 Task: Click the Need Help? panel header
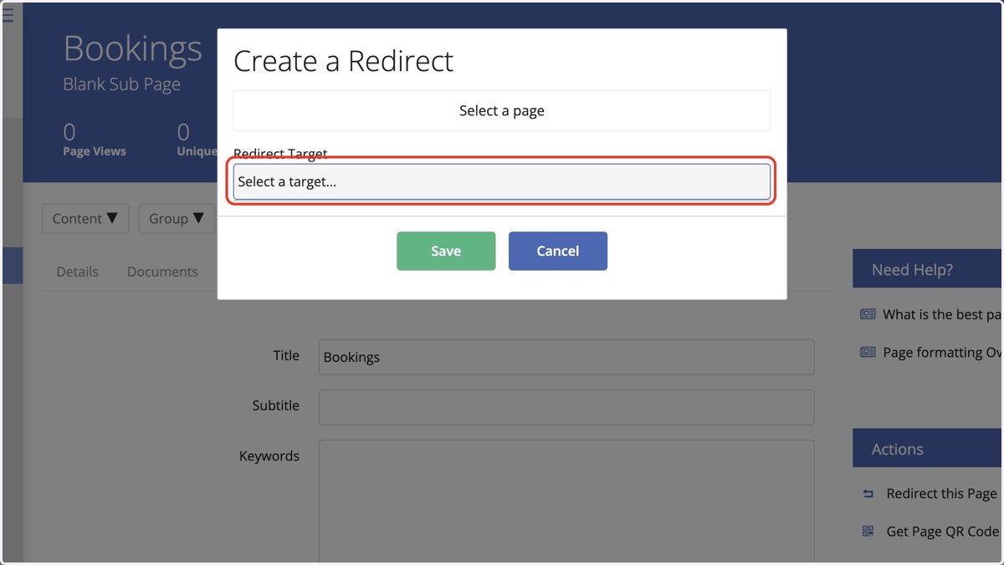(928, 269)
